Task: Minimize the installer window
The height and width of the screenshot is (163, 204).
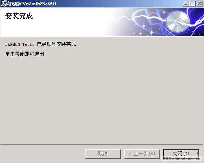Action: (186, 4)
